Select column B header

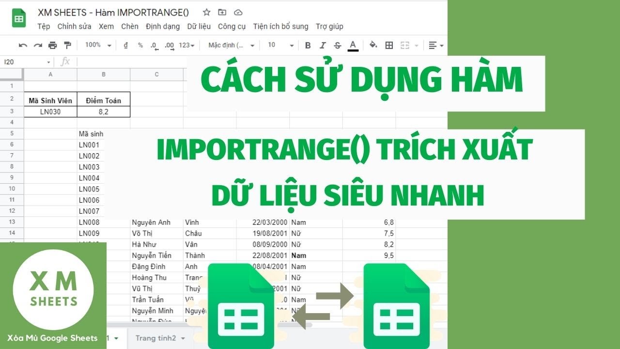tap(104, 74)
